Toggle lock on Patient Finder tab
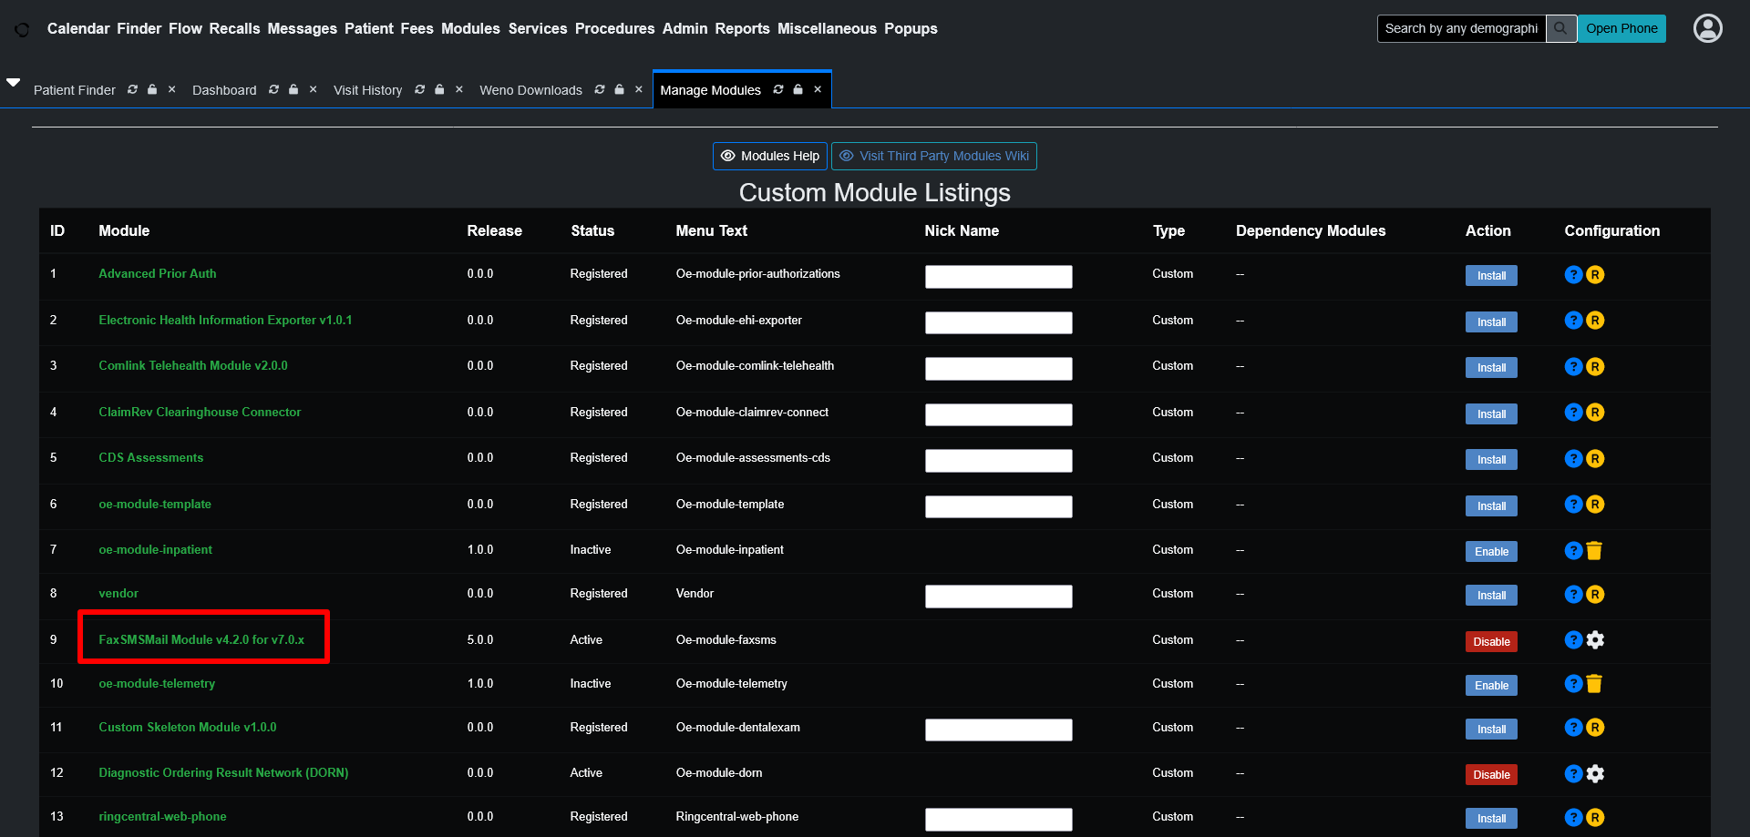Image resolution: width=1750 pixels, height=837 pixels. pyautogui.click(x=152, y=89)
